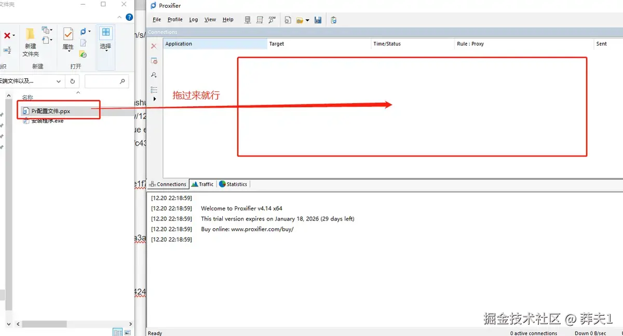The height and width of the screenshot is (336, 623).
Task: Select 安装程序.exe in the Explorer window
Action: (x=47, y=121)
